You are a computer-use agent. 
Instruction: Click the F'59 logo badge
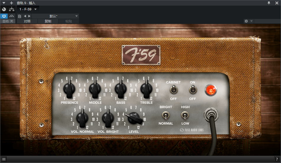click(x=141, y=55)
